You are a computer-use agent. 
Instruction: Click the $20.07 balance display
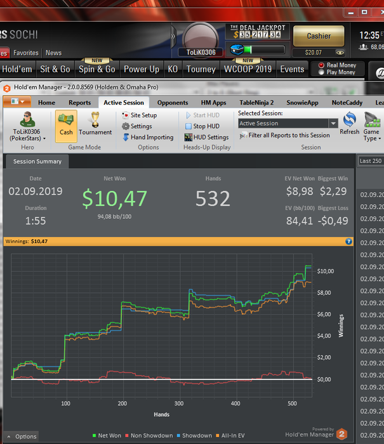(x=313, y=53)
